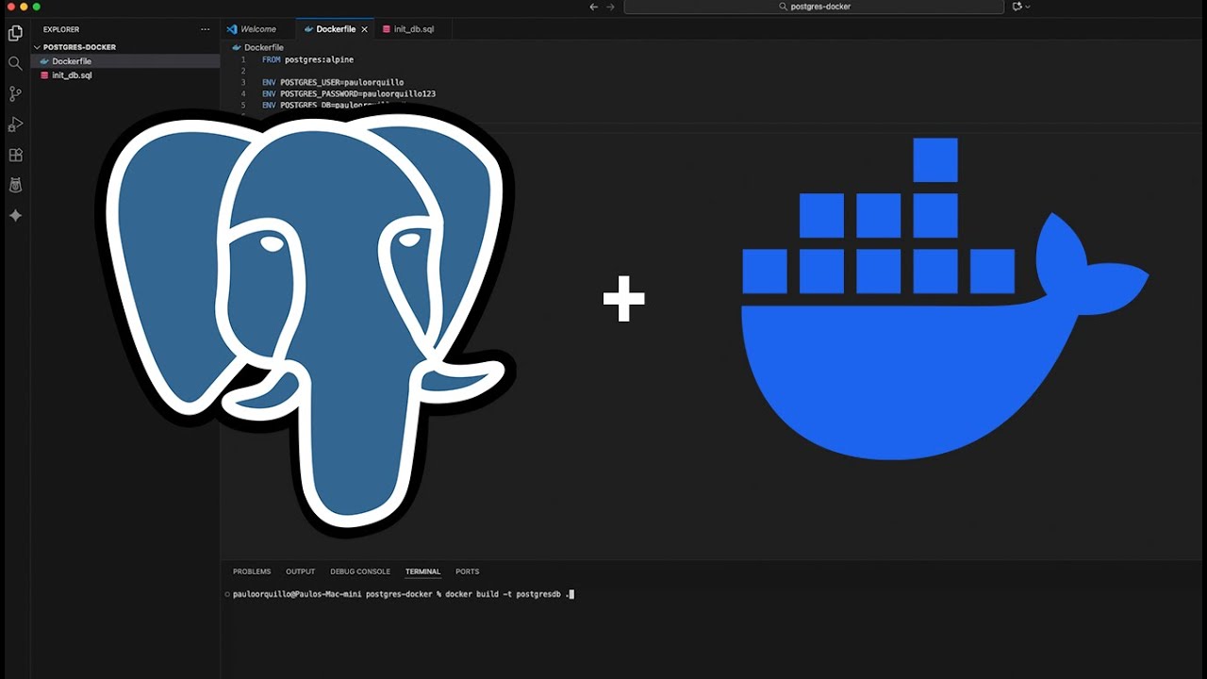Click the 'docker build -t postgresdb .' terminal command

[x=507, y=594]
